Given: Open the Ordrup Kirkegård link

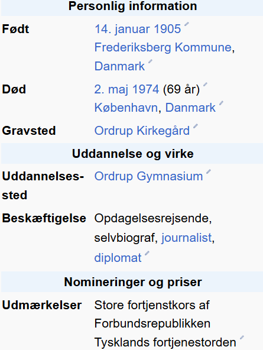Looking at the screenshot, I should tap(142, 131).
